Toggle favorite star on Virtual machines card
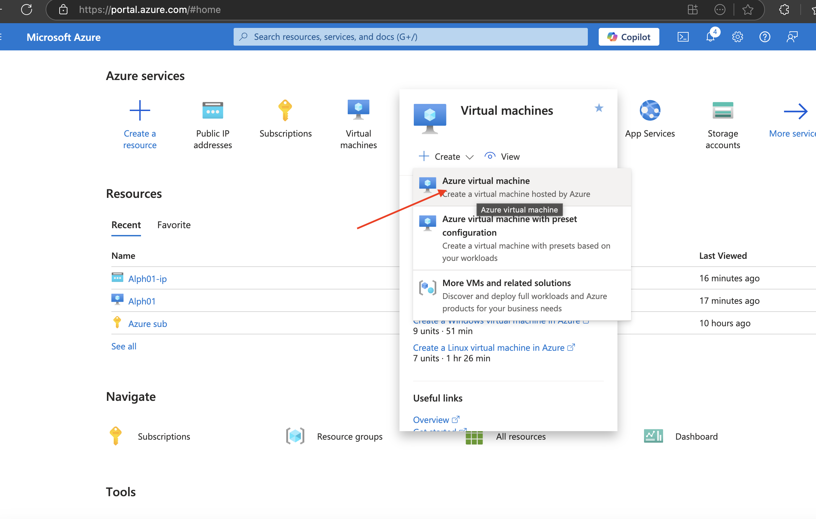 tap(599, 108)
